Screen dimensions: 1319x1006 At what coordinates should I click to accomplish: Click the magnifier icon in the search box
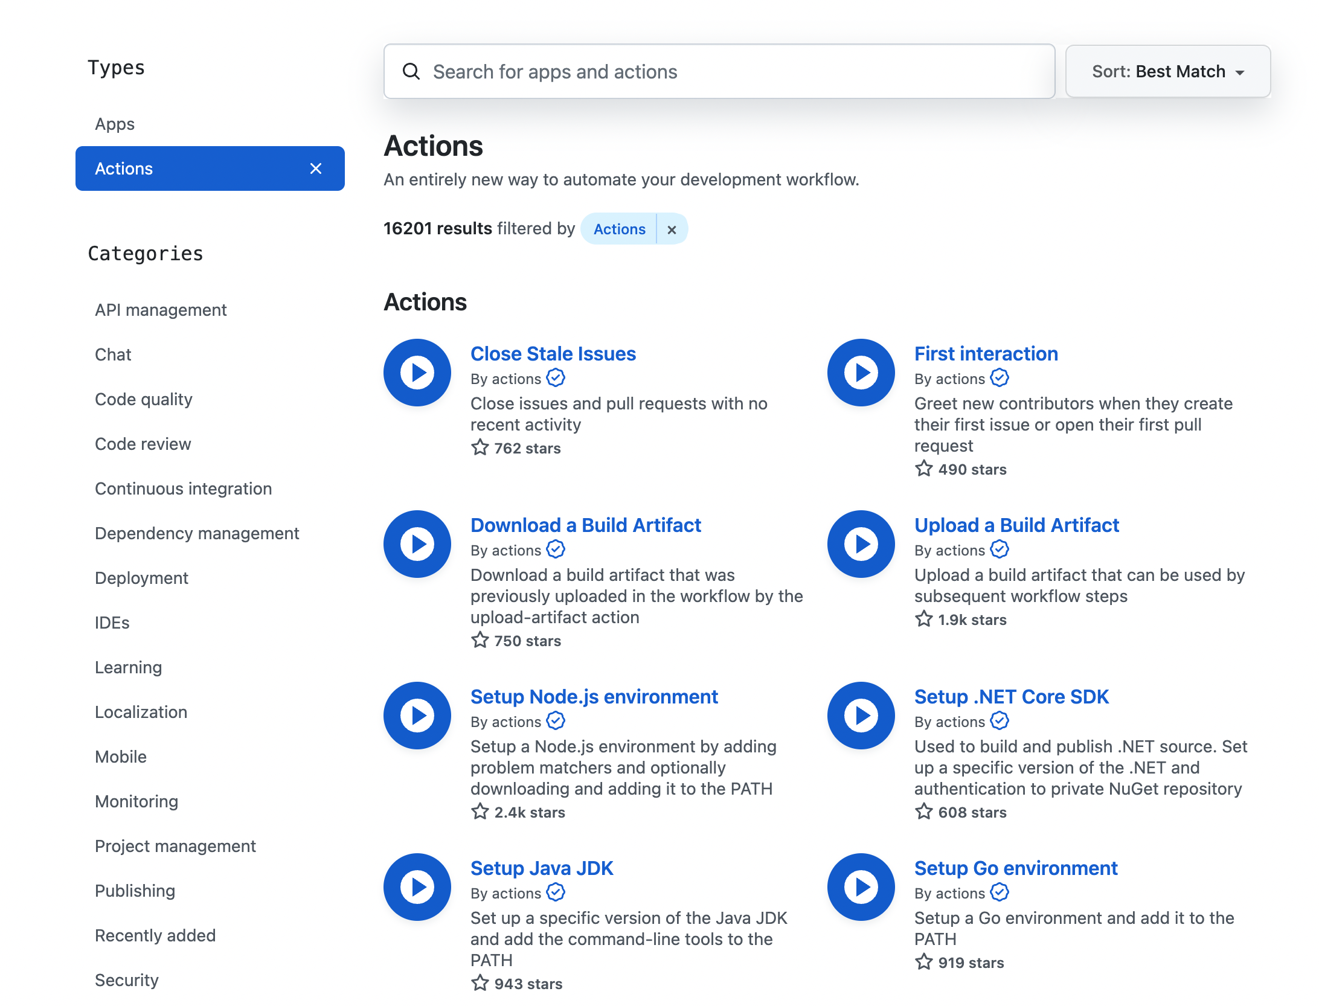(411, 72)
